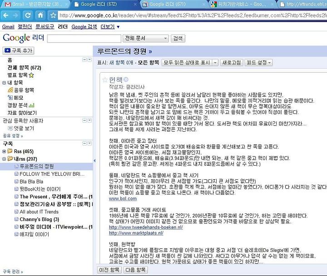Open 관심 등록한 사용자 options arrow
Viewport: 327px width, 276px height.
pyautogui.click(x=89, y=120)
